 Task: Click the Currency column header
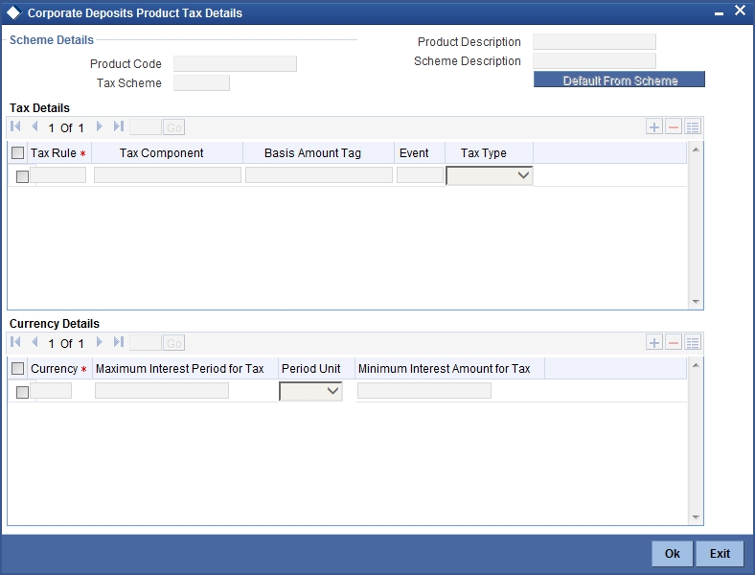click(x=59, y=369)
